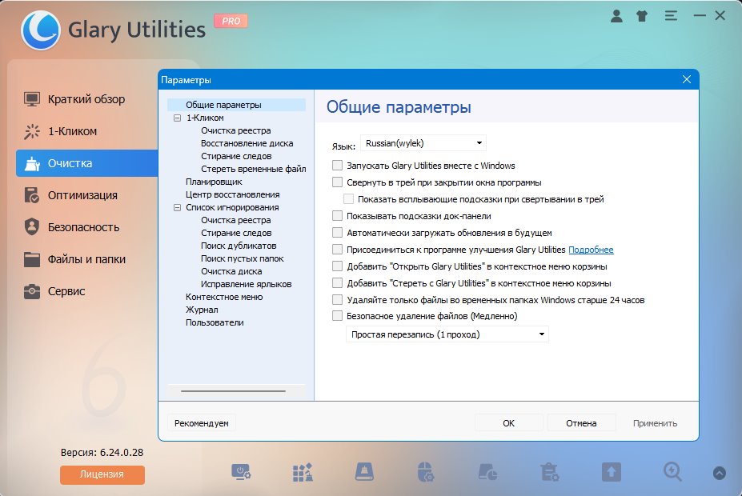The width and height of the screenshot is (742, 496).
Task: Click the Оптимизация icon
Action: tap(32, 195)
